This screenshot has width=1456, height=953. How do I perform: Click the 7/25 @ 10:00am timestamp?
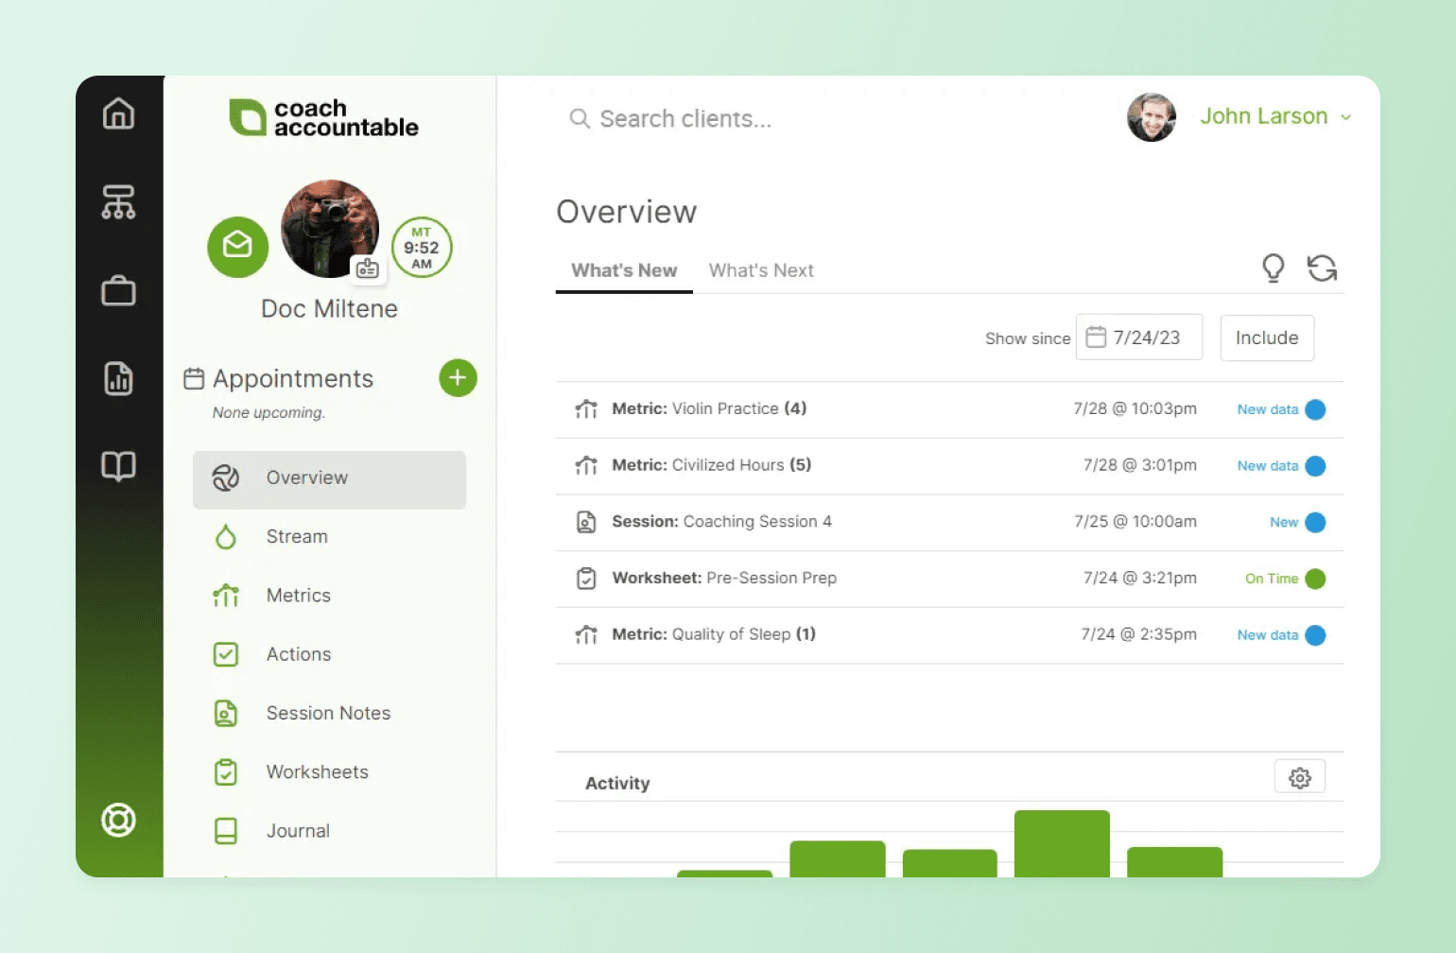pos(1135,522)
